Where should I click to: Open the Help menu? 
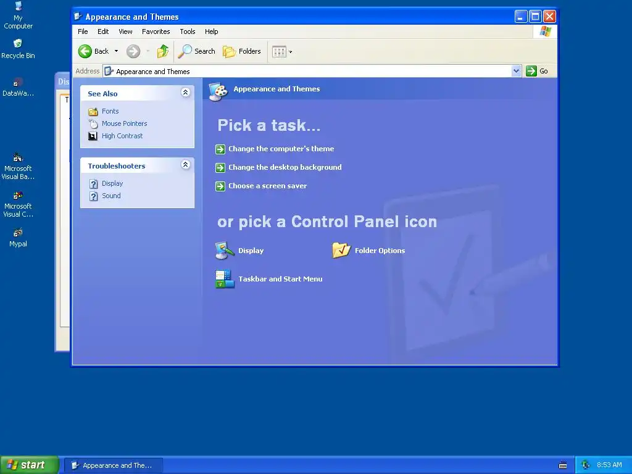point(211,31)
